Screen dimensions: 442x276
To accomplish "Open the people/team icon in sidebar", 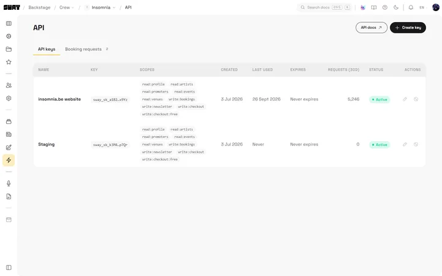I will (9, 85).
